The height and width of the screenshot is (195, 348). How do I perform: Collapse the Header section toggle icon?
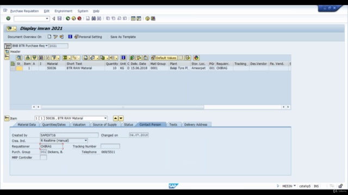[7, 51]
